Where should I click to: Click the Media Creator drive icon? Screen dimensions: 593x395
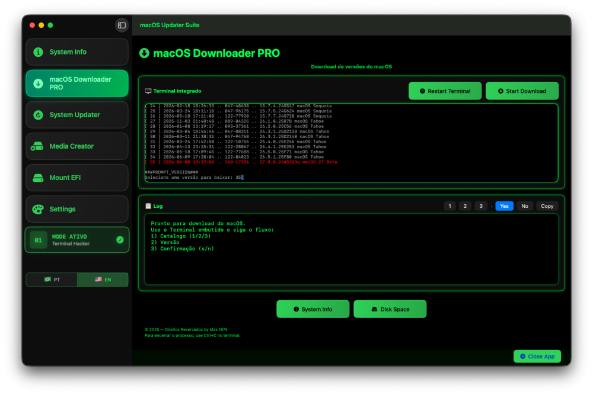[x=37, y=146]
